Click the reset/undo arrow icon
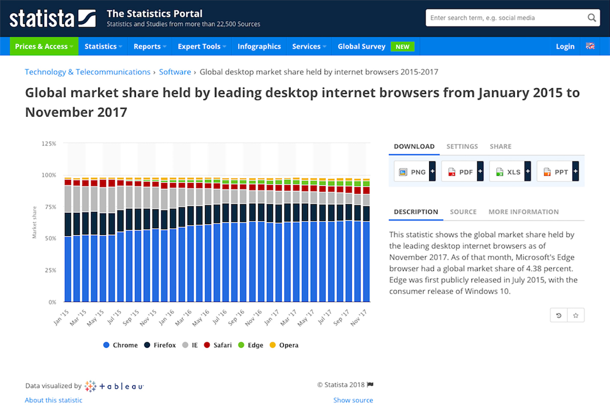 tap(559, 315)
